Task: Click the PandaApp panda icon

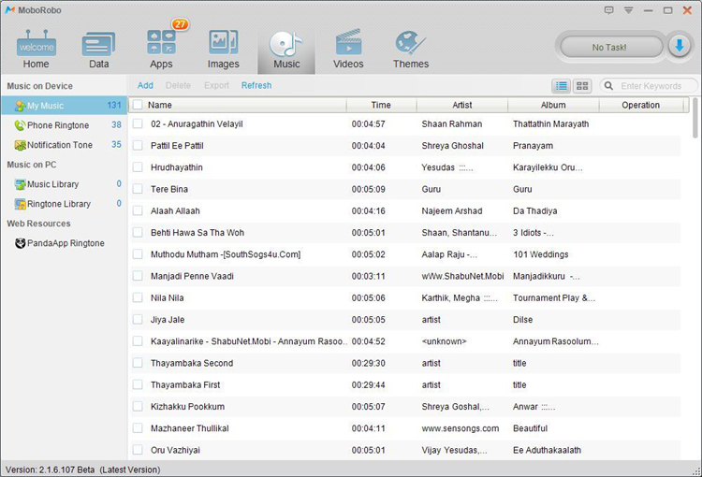Action: tap(20, 243)
